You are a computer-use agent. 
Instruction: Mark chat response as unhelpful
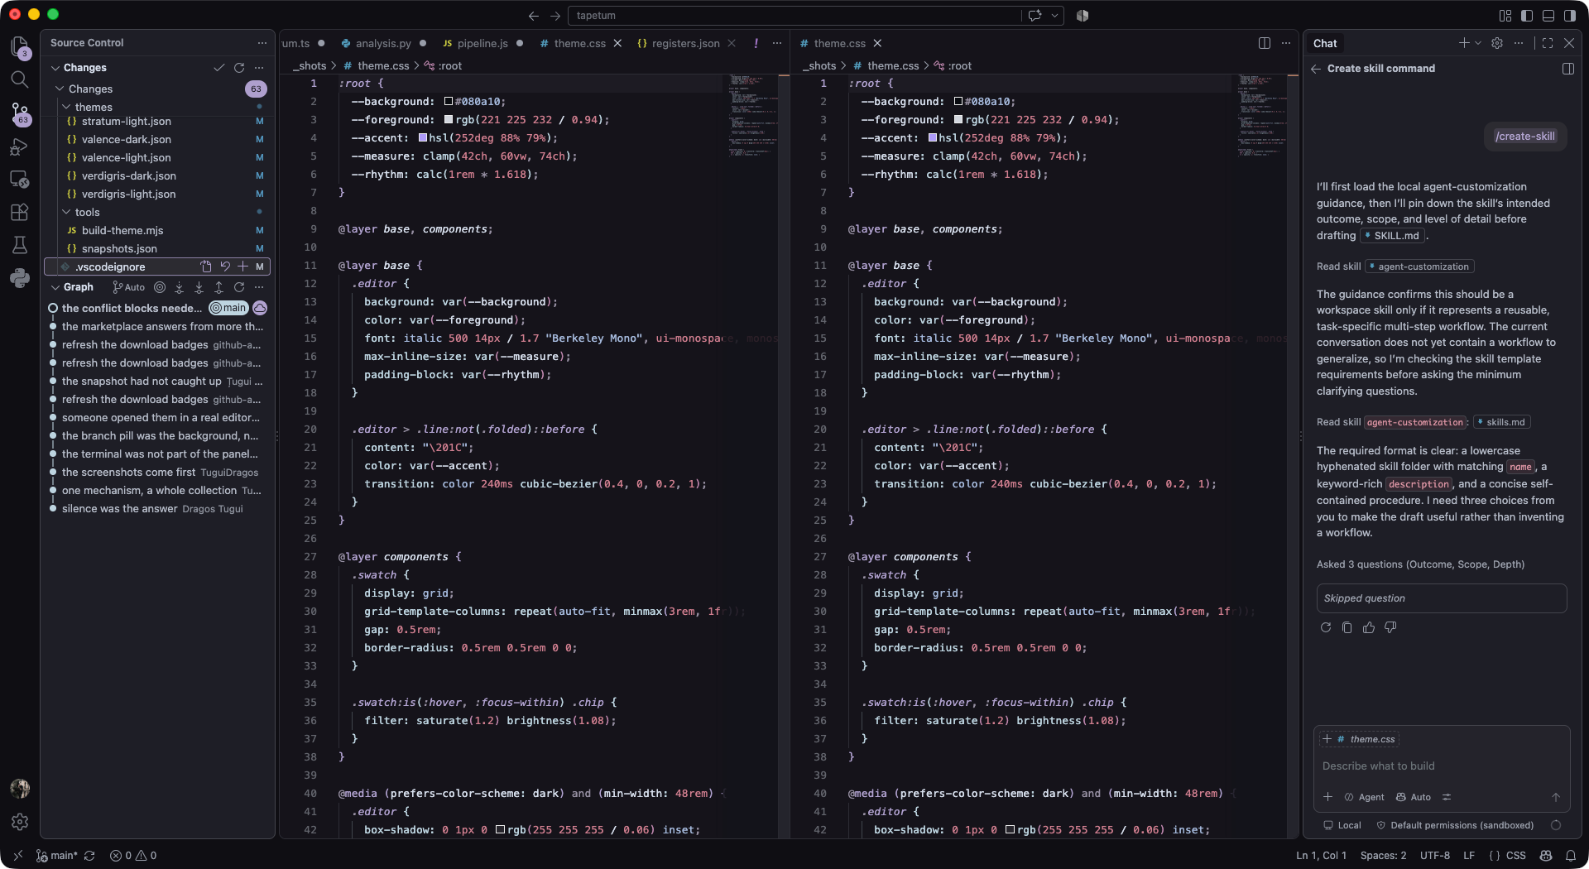click(x=1390, y=627)
